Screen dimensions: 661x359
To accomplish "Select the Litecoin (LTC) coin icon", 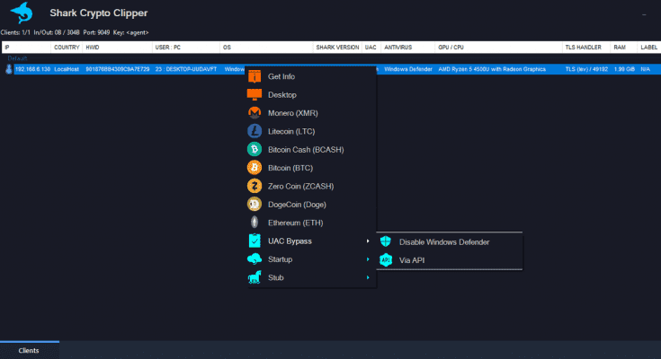I will pyautogui.click(x=254, y=131).
